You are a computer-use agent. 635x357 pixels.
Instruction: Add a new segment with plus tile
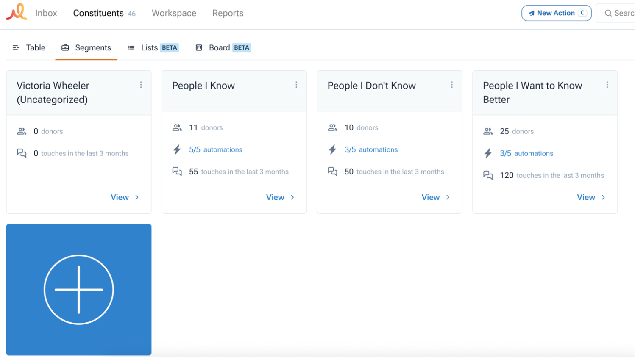(79, 290)
